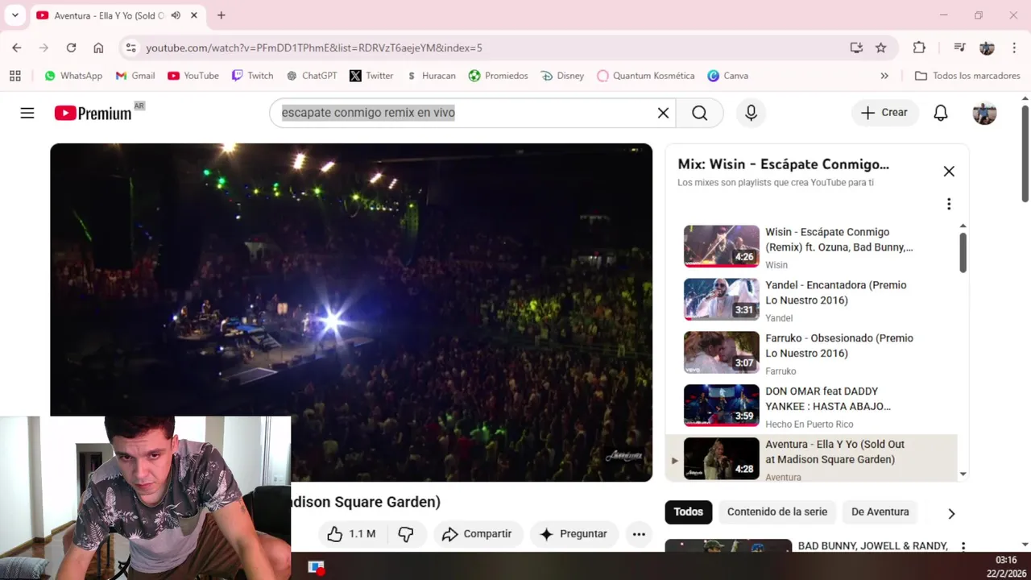The image size is (1031, 580).
Task: Open the Chrome profile avatar
Action: [987, 48]
